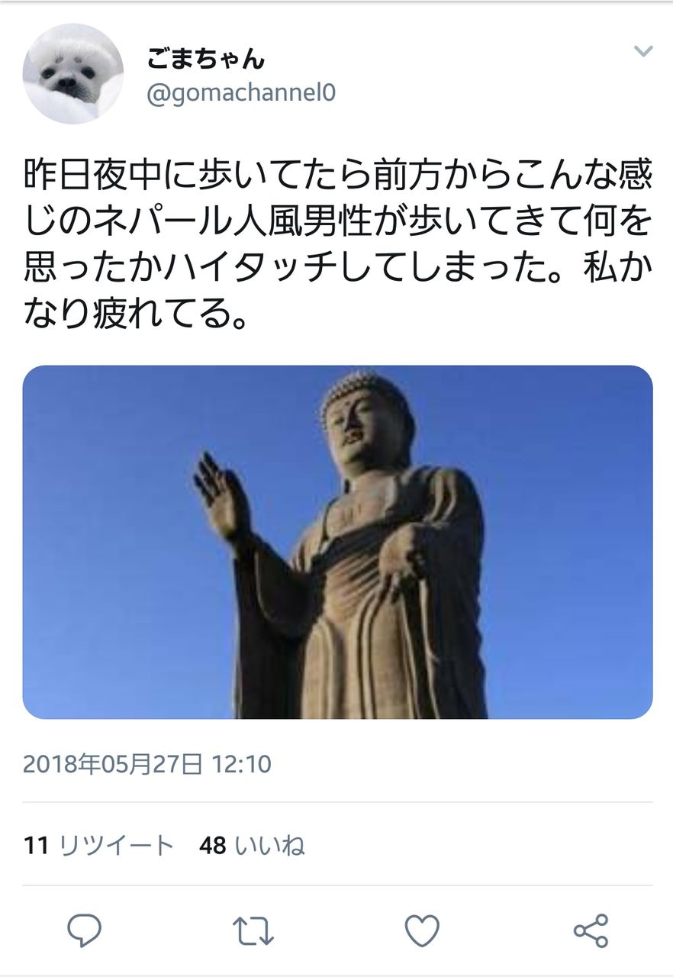Expand the tweet options chevron
Viewport: 673px width, 977px height.
(x=643, y=52)
